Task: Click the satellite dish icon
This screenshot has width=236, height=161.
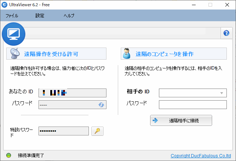Action: click(x=15, y=53)
